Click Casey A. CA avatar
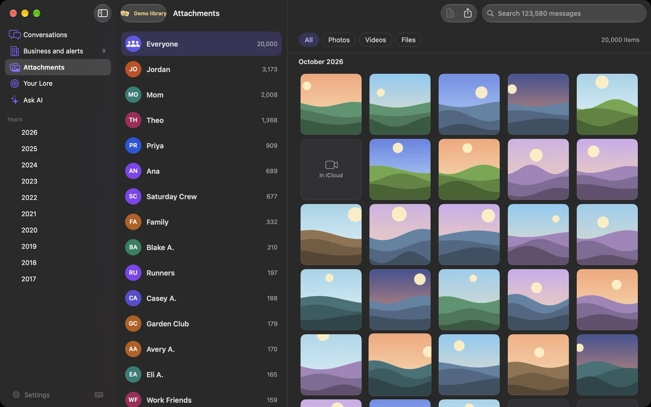The width and height of the screenshot is (651, 407). tap(133, 298)
